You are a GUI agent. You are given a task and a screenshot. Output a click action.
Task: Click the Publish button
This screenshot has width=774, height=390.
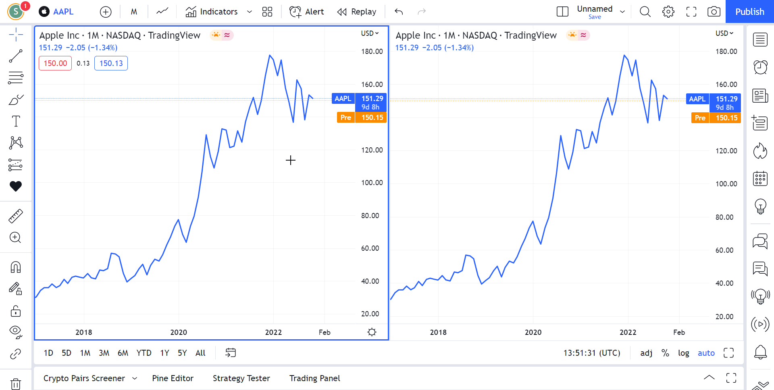pyautogui.click(x=749, y=12)
